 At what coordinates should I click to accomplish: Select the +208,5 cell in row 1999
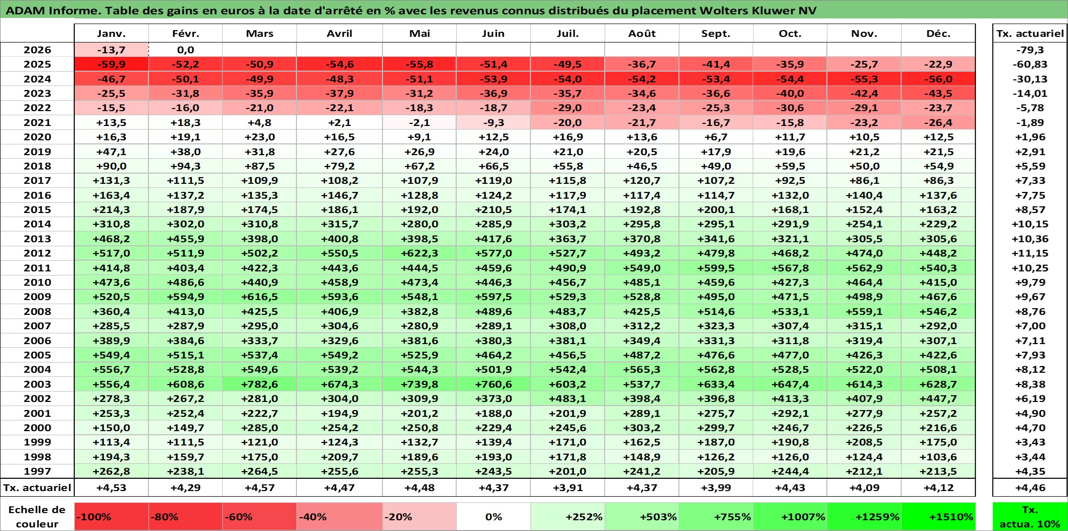tap(864, 442)
